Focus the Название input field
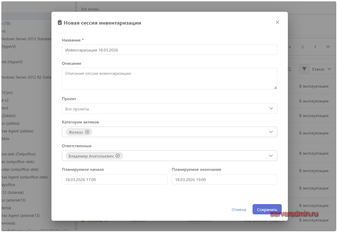 169,50
